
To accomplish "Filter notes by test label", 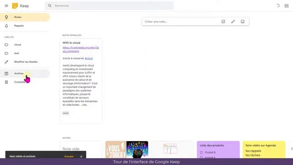I will (x=25, y=53).
